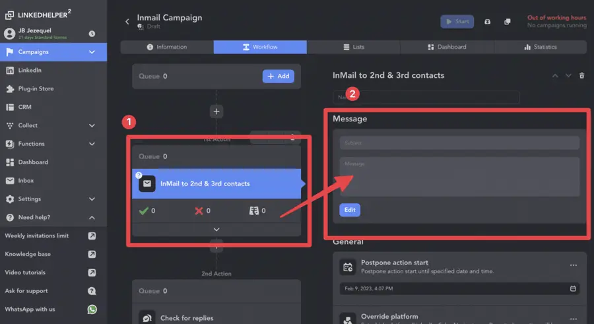Screen dimensions: 594x324
Task: Open date picker via calendar icon in date field
Action: (573, 289)
